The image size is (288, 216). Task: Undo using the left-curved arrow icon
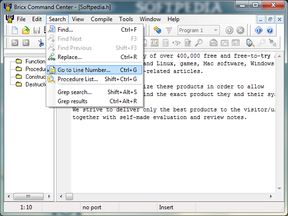tap(15, 43)
